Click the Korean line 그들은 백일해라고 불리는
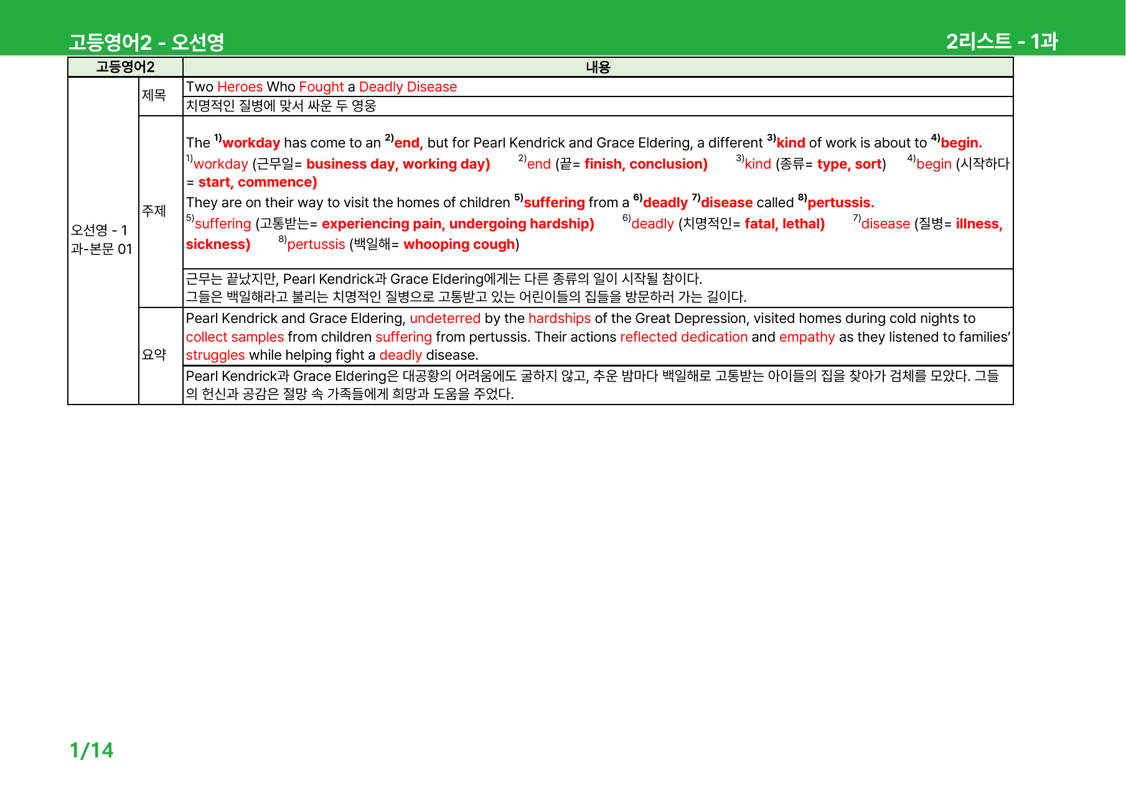1126x796 pixels. [466, 297]
